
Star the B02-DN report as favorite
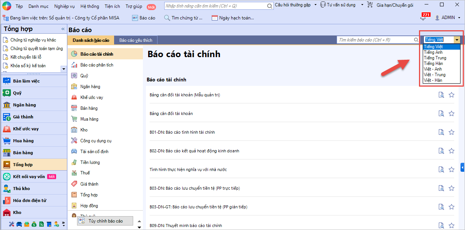pyautogui.click(x=452, y=151)
